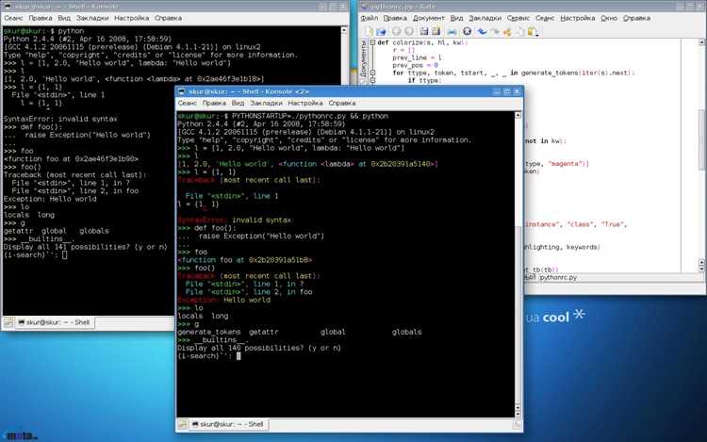The width and height of the screenshot is (707, 442).
Task: Click the Paste icon in Kate toolbar
Action: tap(533, 31)
